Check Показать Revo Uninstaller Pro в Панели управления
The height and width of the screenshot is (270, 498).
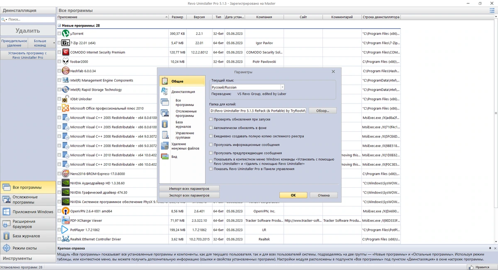[x=211, y=169]
